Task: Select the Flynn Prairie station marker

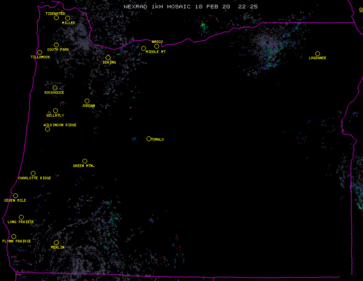Action: coord(14,237)
